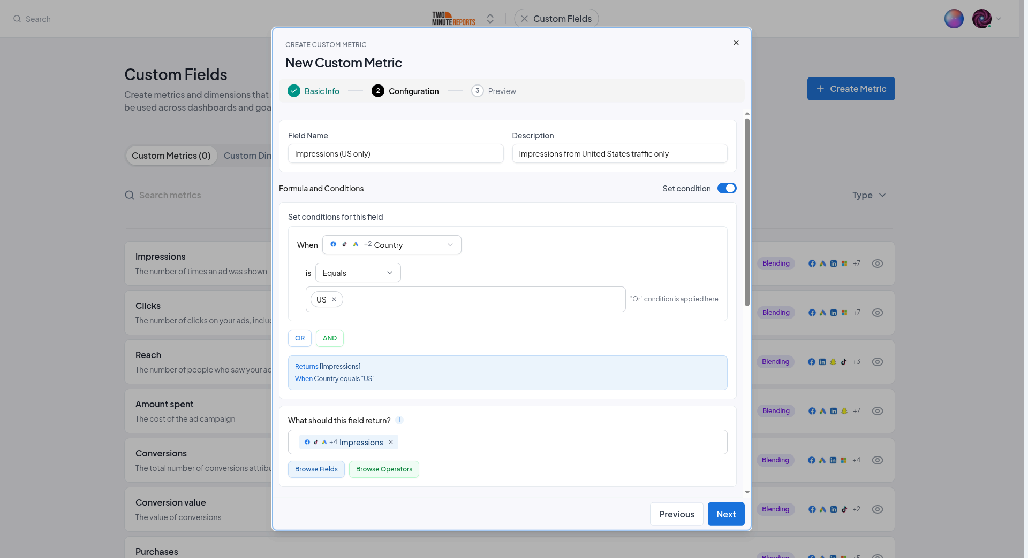Screen dimensions: 1028x558
Task: Toggle visibility of Amount spent metric
Action: coord(878,411)
